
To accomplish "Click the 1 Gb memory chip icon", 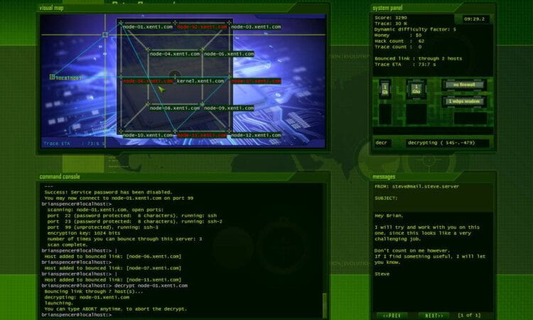I will [x=385, y=90].
